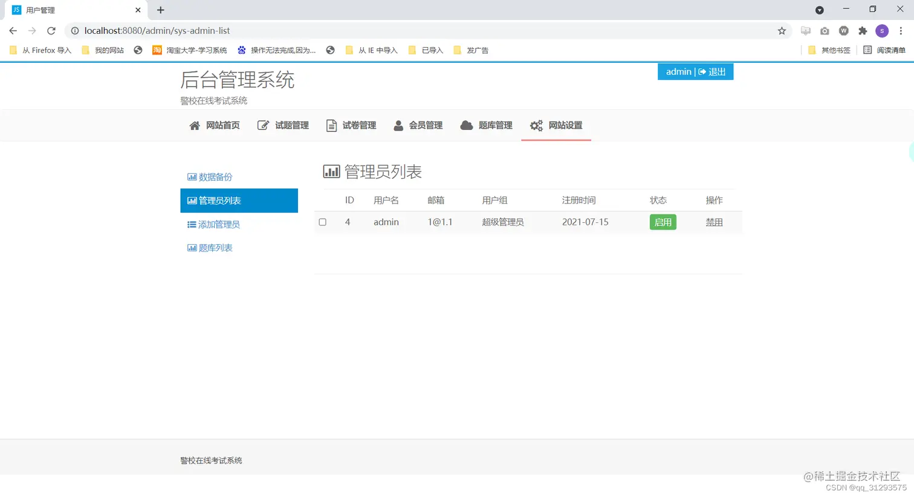The image size is (914, 496).
Task: Click the ID column header
Action: [349, 200]
